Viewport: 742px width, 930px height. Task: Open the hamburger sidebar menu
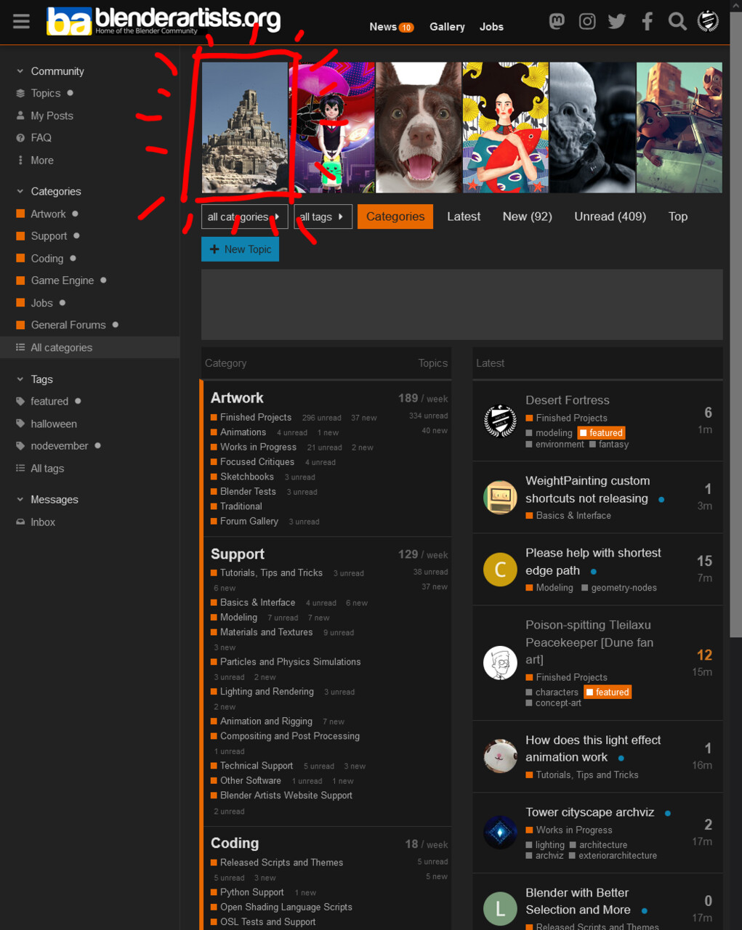21,21
